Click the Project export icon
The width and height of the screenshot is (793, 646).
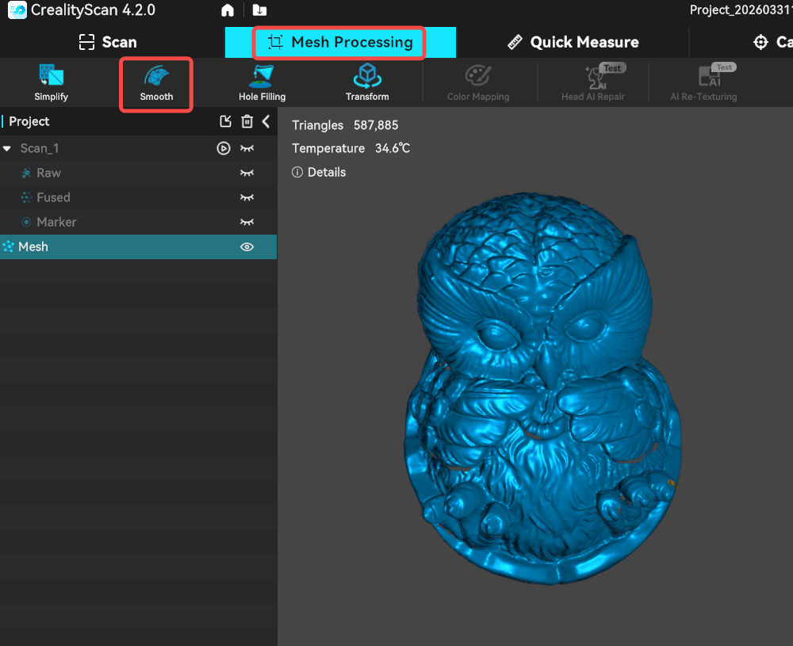pyautogui.click(x=226, y=121)
